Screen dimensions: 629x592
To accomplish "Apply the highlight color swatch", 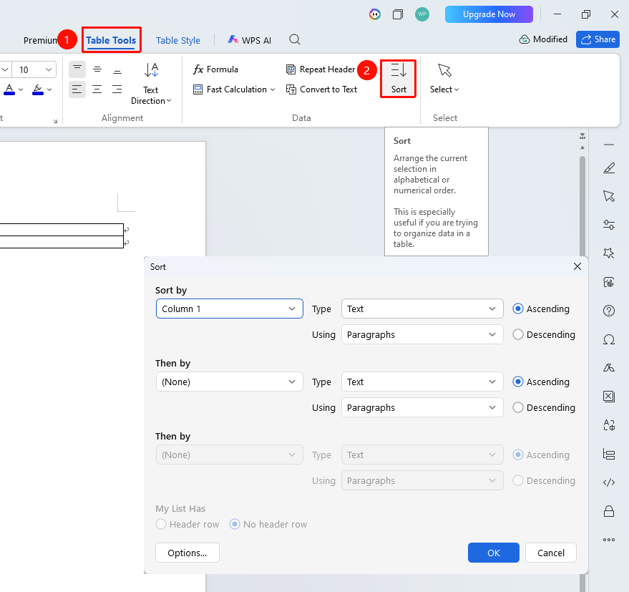I will point(38,89).
